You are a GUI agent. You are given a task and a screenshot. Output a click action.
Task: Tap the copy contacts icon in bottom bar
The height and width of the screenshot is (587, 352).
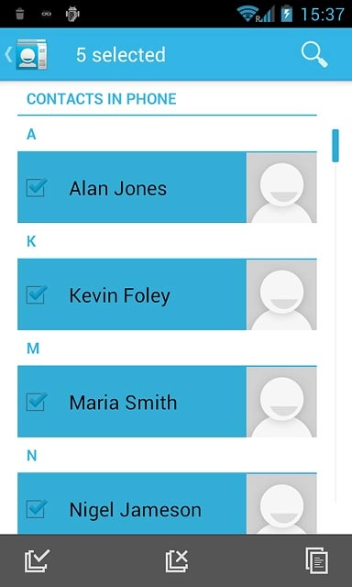[x=317, y=560]
